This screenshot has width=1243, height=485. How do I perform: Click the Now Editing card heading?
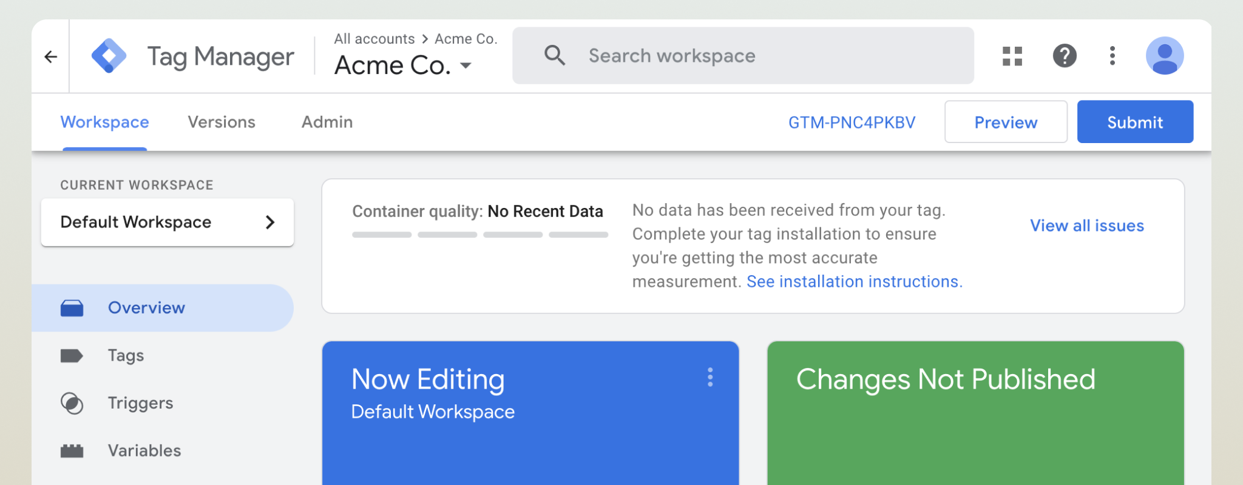428,380
